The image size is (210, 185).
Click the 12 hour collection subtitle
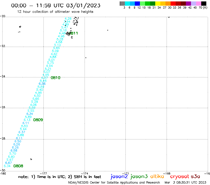point(55,12)
